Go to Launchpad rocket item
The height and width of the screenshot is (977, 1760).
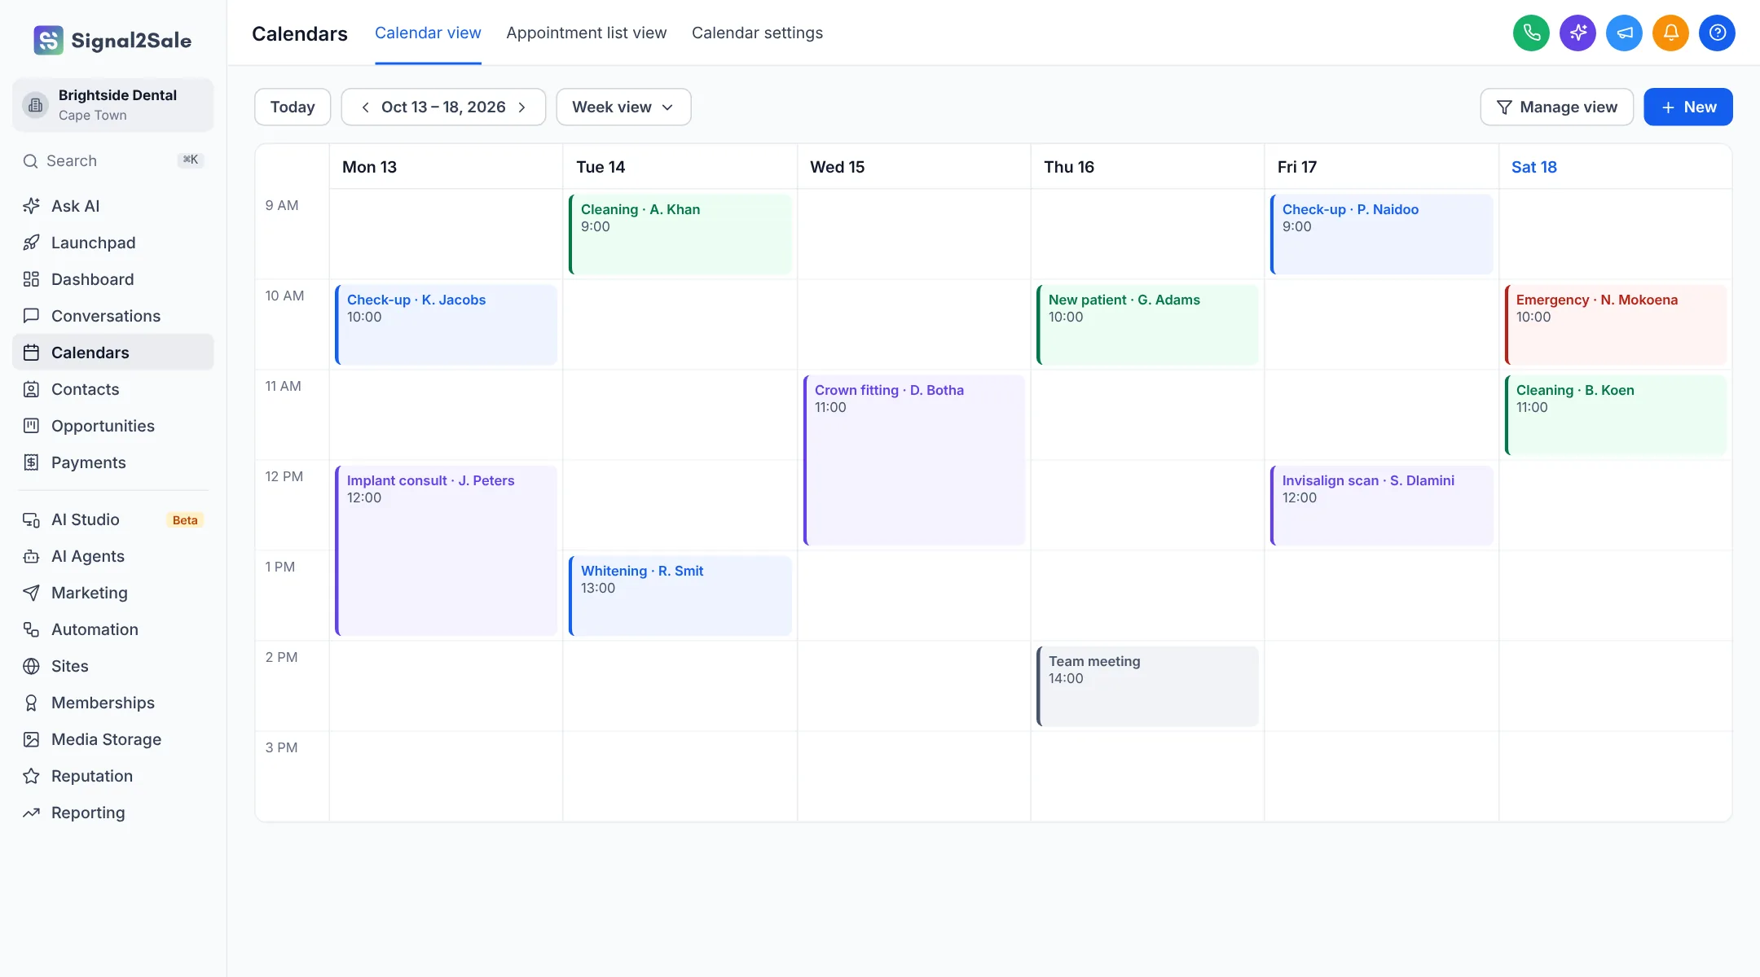pos(113,243)
